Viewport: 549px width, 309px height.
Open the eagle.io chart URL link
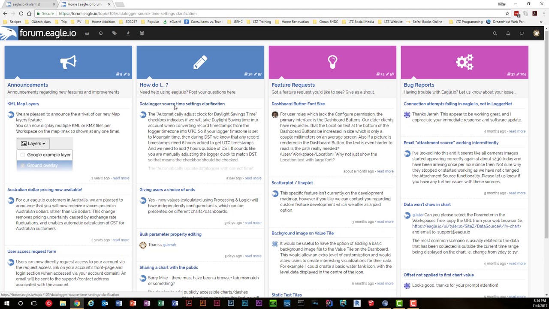(466, 227)
